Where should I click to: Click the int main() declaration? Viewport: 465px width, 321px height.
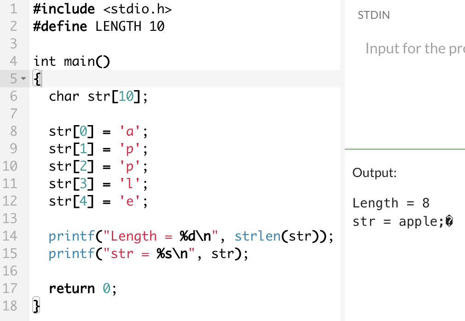point(71,61)
